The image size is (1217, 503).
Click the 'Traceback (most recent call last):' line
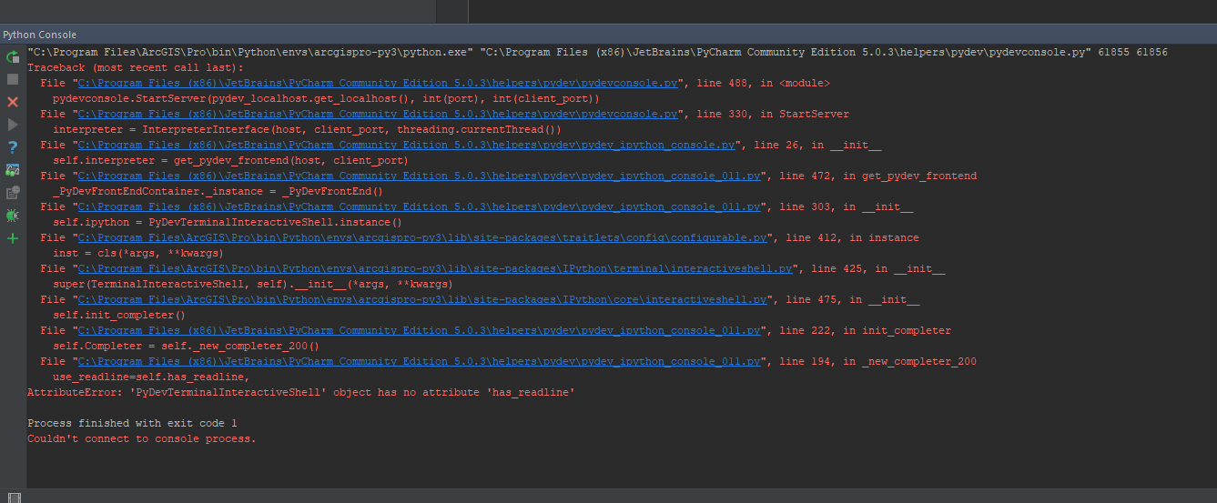136,67
